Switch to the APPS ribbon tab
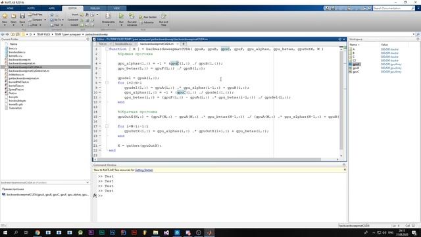 pyautogui.click(x=51, y=9)
